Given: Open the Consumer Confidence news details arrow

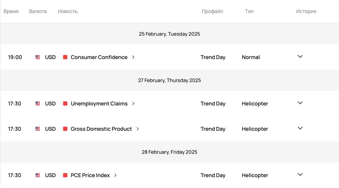Looking at the screenshot, I should pos(133,57).
